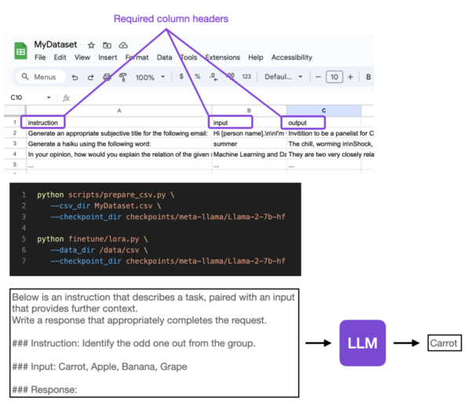Click the Menus search box
This screenshot has width=471, height=416.
(x=41, y=77)
